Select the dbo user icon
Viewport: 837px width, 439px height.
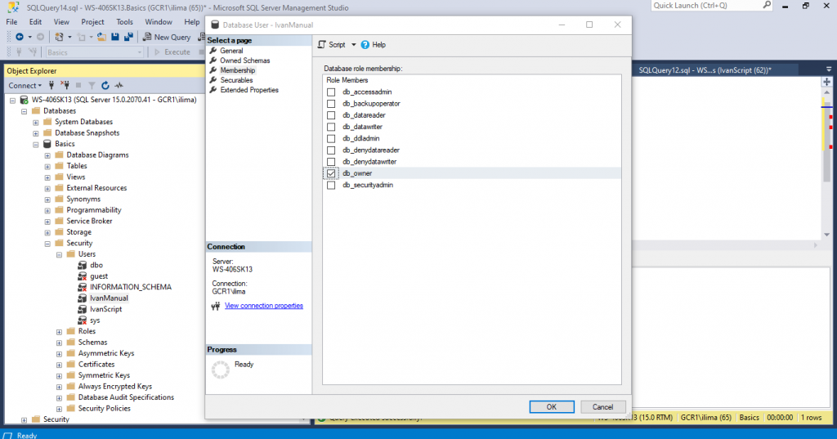coord(83,265)
